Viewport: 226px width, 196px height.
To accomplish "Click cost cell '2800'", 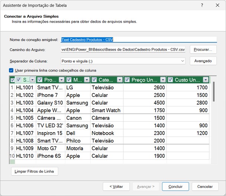I will (188, 103).
